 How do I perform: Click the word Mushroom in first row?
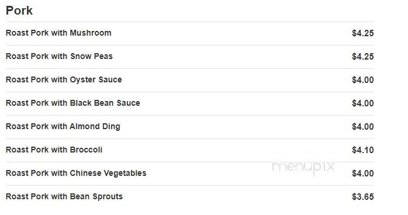click(91, 33)
